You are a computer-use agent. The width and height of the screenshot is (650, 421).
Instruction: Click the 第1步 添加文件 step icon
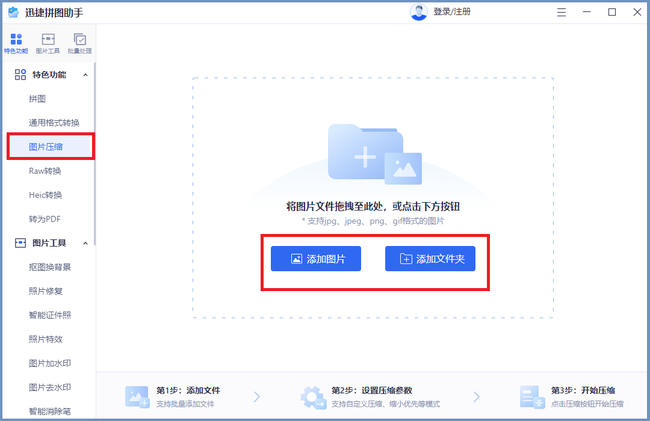pos(137,397)
